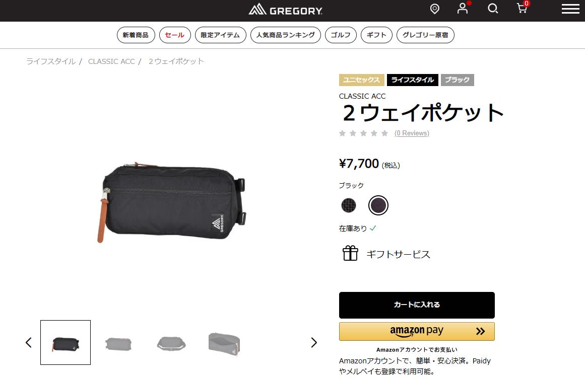
Task: Click the ギフトサービス link
Action: 398,254
